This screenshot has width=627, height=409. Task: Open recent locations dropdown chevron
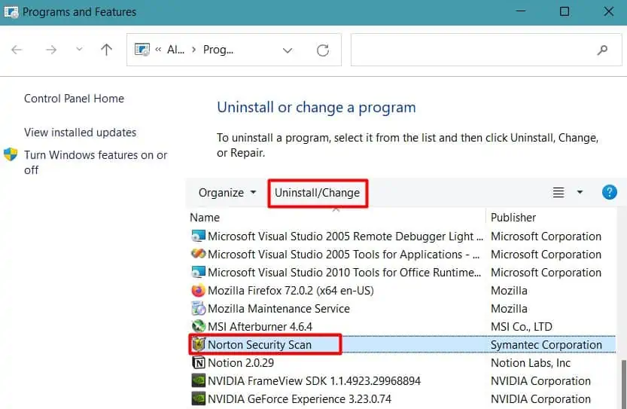tap(79, 50)
